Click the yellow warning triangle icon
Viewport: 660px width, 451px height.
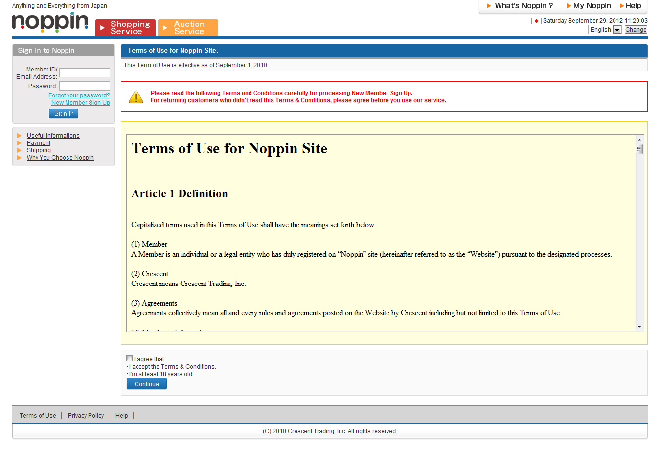pyautogui.click(x=136, y=96)
